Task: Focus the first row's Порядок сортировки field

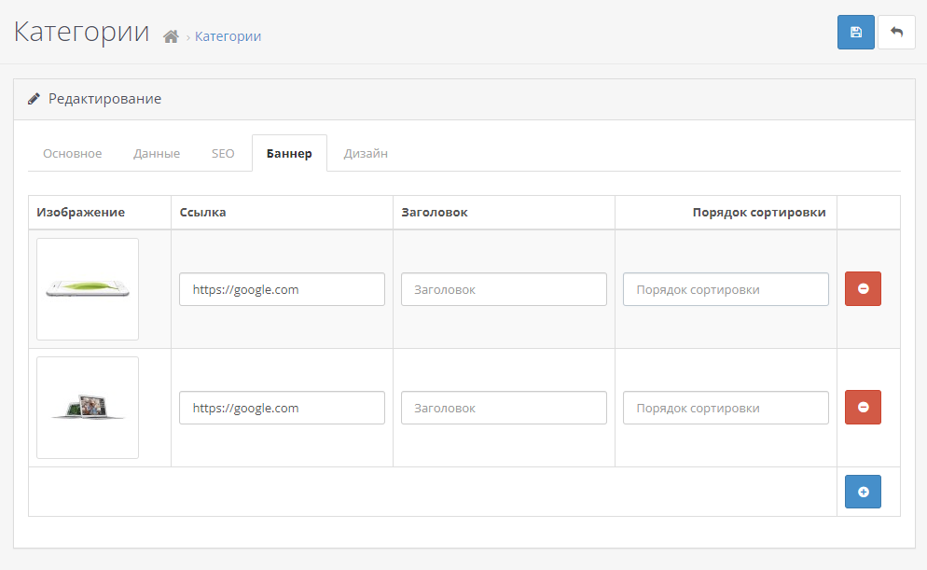Action: [726, 289]
